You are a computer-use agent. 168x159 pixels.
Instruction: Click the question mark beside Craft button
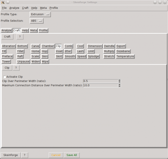coord(20,37)
